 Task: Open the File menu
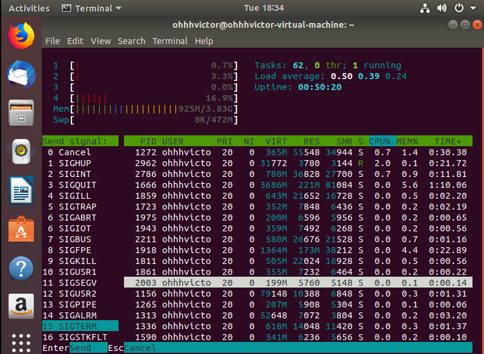[x=53, y=41]
